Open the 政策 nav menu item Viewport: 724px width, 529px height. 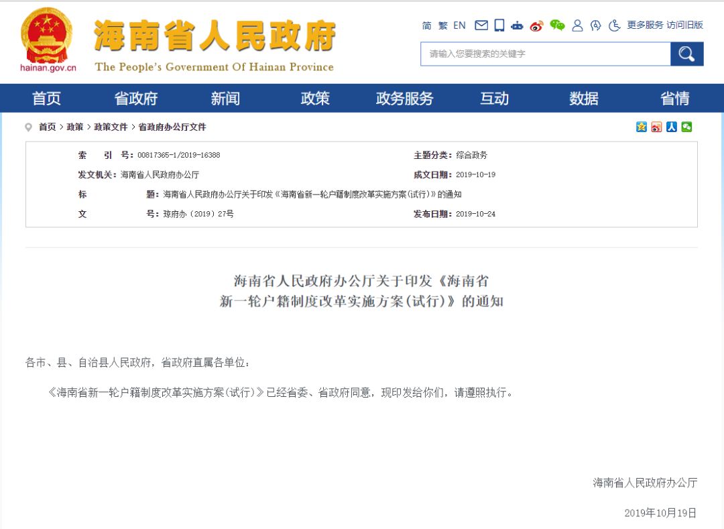tap(315, 99)
